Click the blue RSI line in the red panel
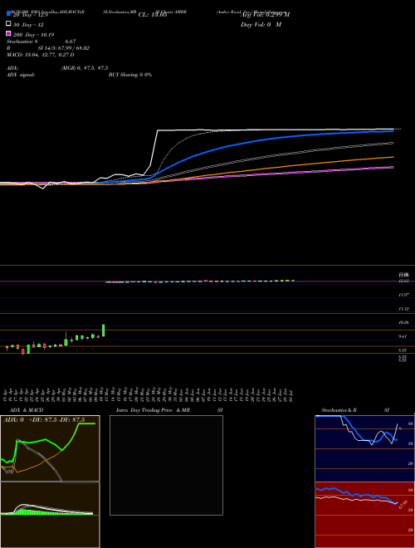The height and width of the screenshot is (548, 415). [x=356, y=496]
